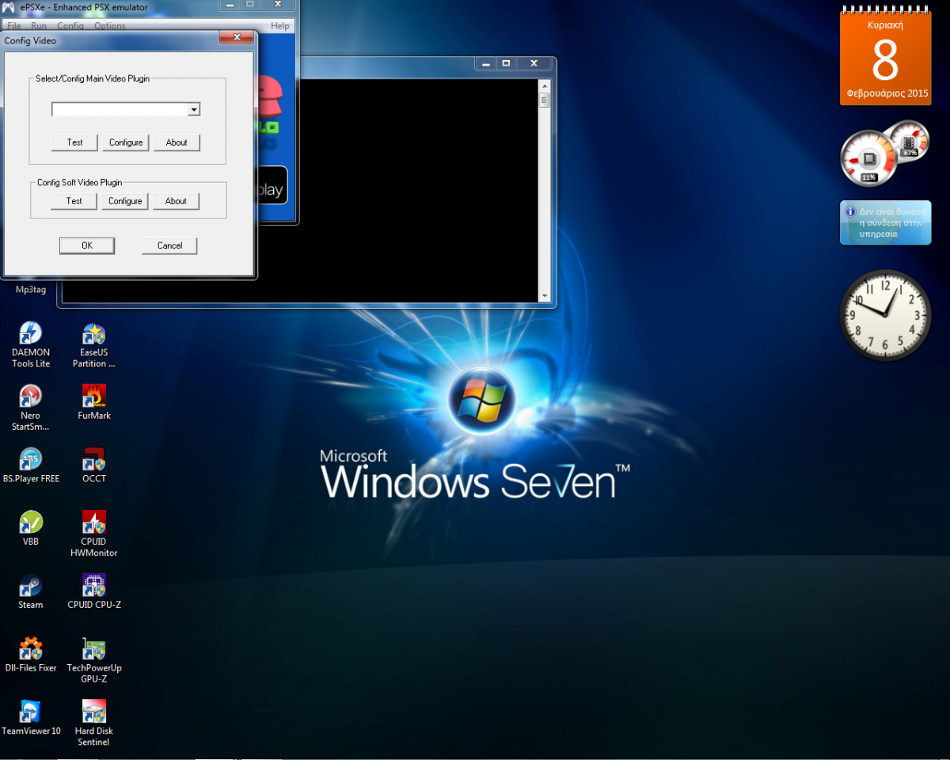950x760 pixels.
Task: Click console window scroll up arrow
Action: click(544, 85)
